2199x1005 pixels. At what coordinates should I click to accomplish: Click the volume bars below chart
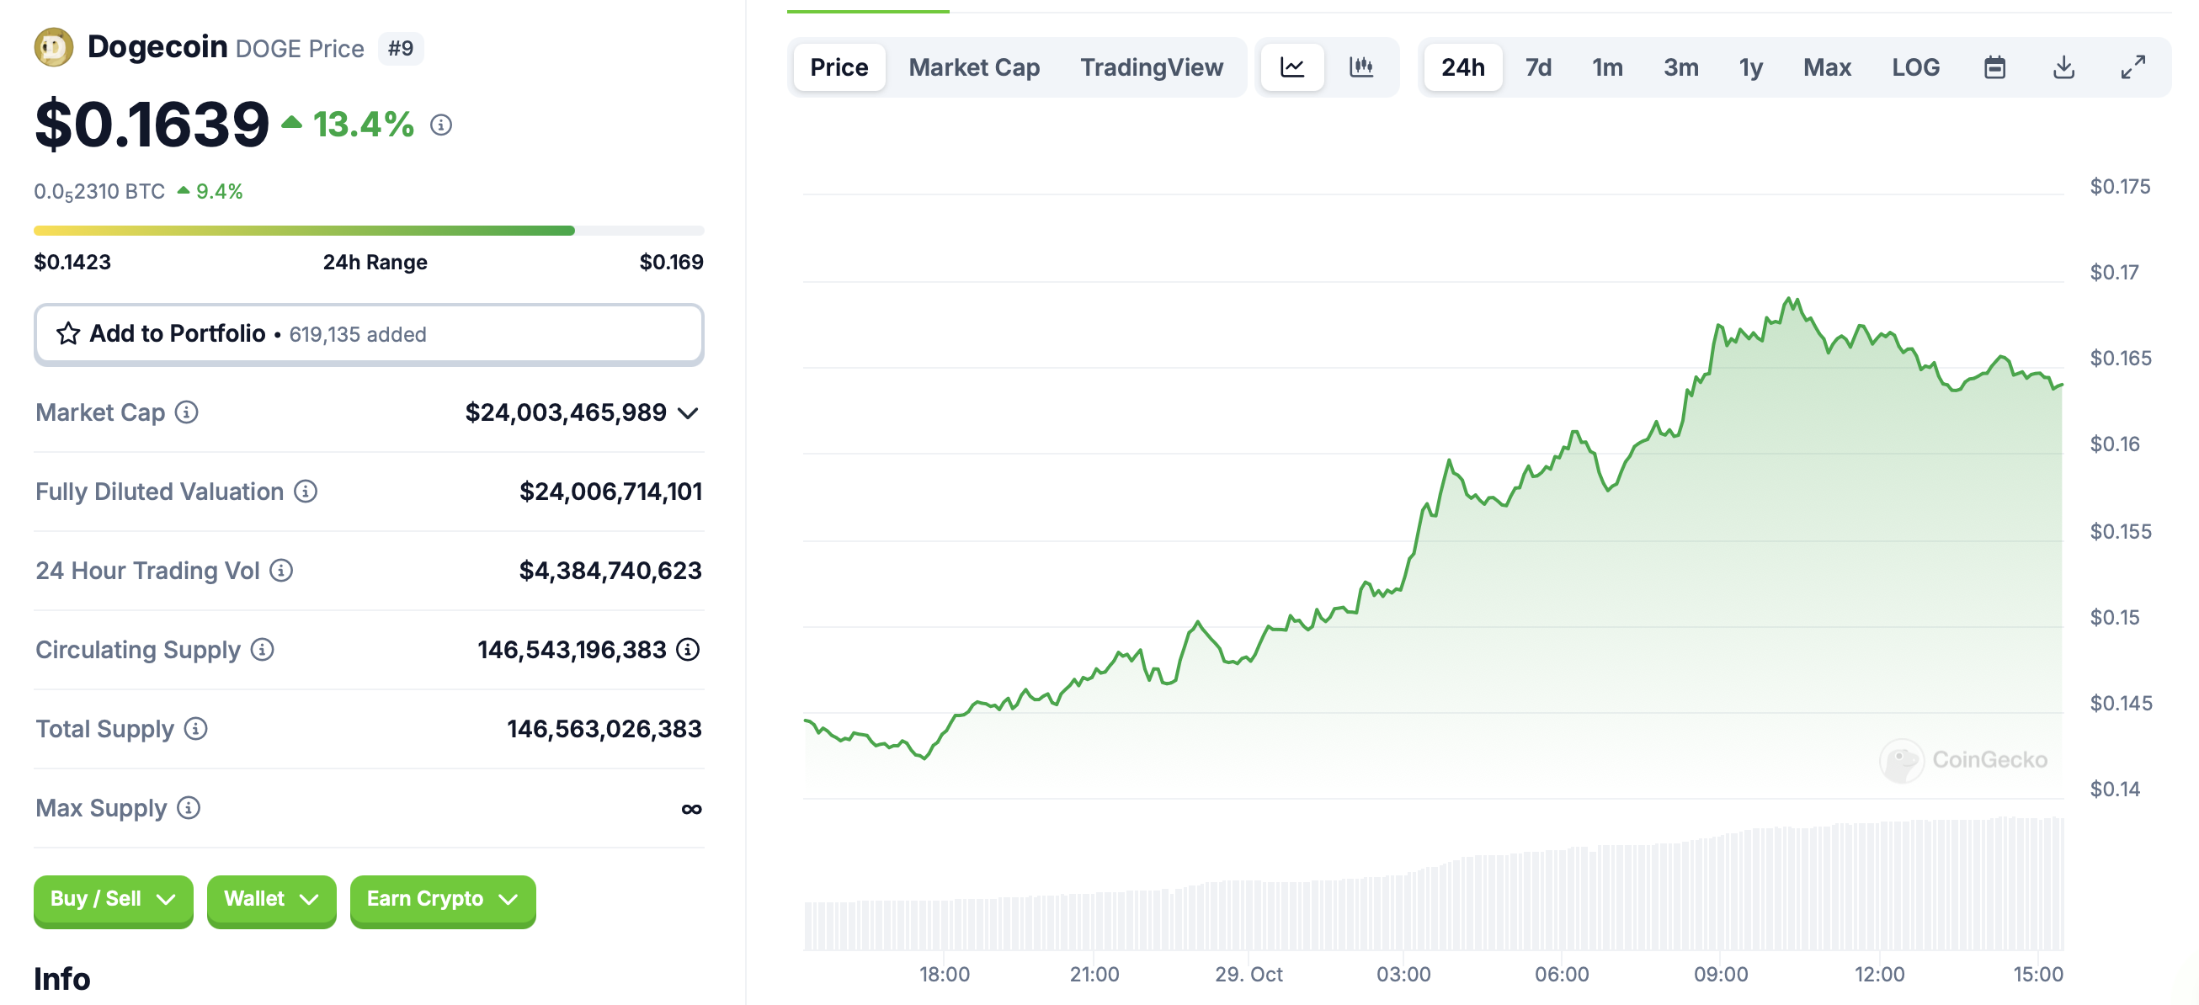[1433, 884]
